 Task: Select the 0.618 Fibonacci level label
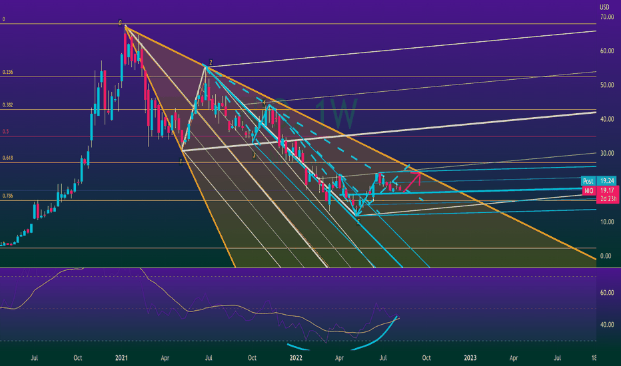(x=7, y=158)
